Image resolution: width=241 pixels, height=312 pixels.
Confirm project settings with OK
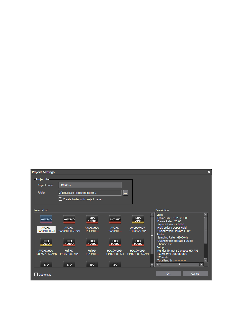point(168,274)
